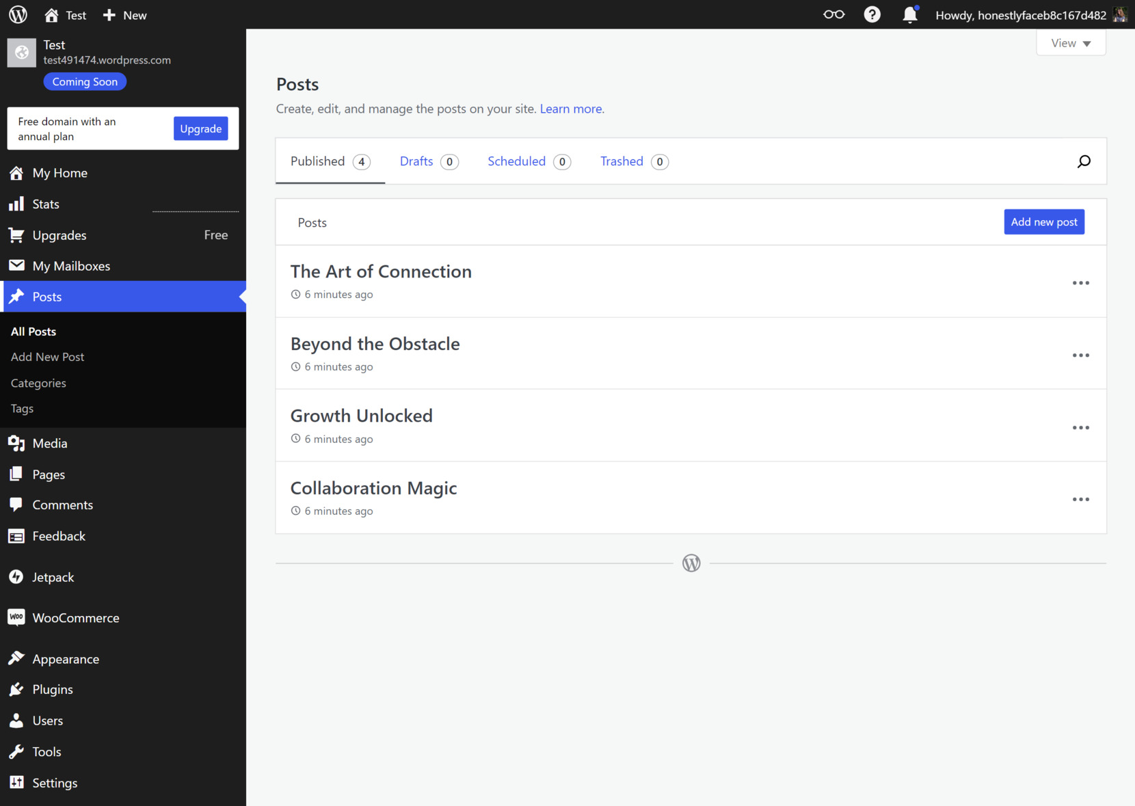1135x806 pixels.
Task: Open the WooCommerce icon
Action: point(16,617)
